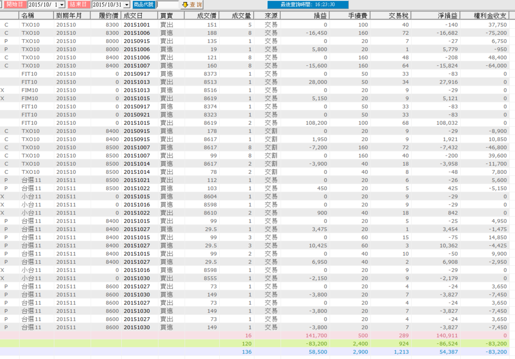Sort by 交易稅 column header
The height and width of the screenshot is (359, 515).
(390, 16)
